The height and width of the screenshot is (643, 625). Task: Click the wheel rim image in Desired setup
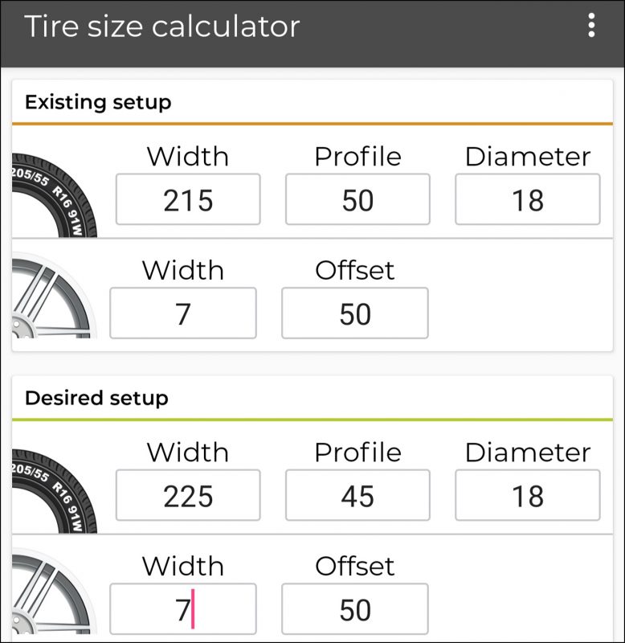(44, 595)
